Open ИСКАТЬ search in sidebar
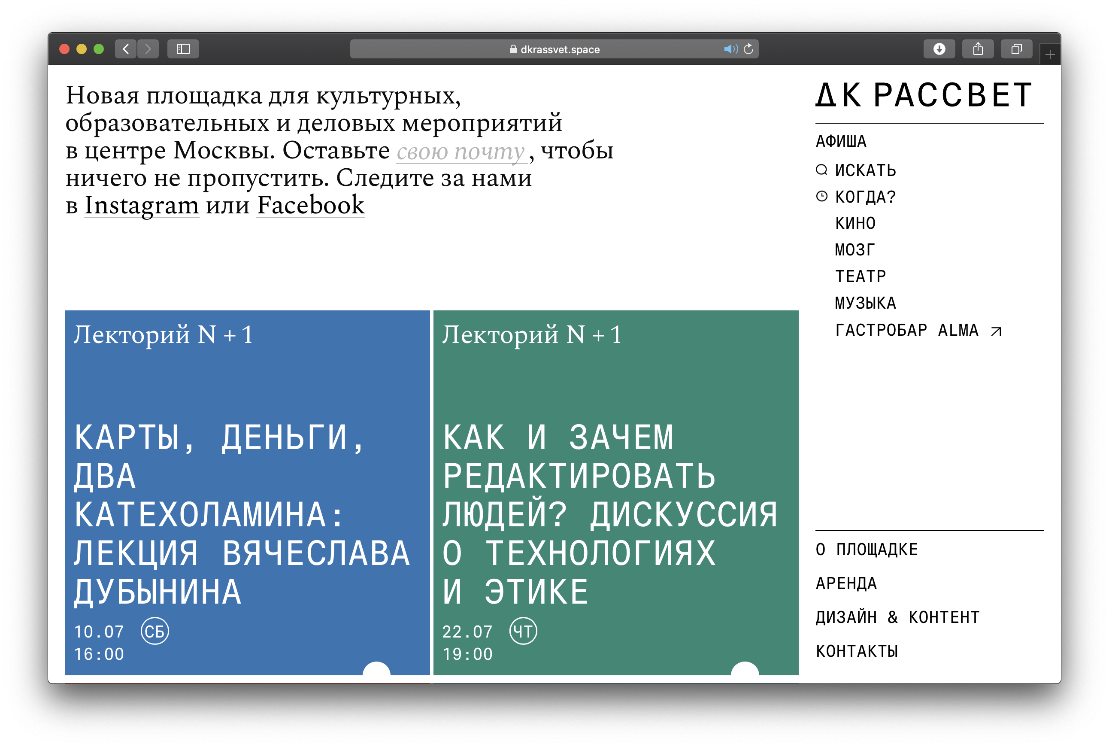The height and width of the screenshot is (747, 1109). pyautogui.click(x=865, y=170)
